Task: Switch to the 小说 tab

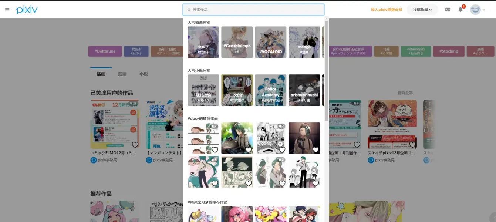Action: pyautogui.click(x=144, y=74)
